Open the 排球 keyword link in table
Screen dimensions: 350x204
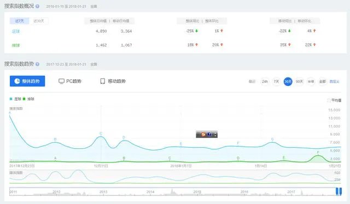coord(16,45)
